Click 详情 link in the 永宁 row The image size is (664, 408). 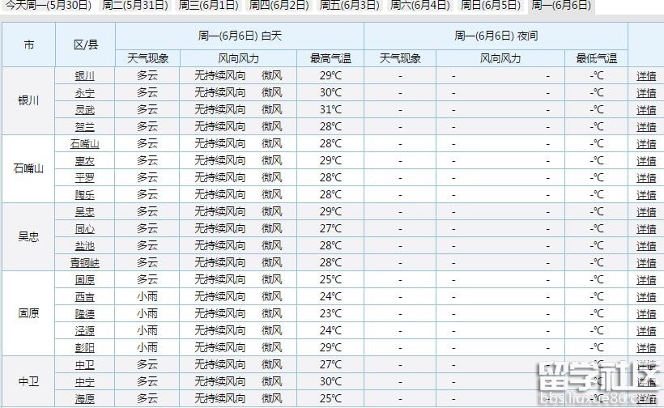pos(645,93)
